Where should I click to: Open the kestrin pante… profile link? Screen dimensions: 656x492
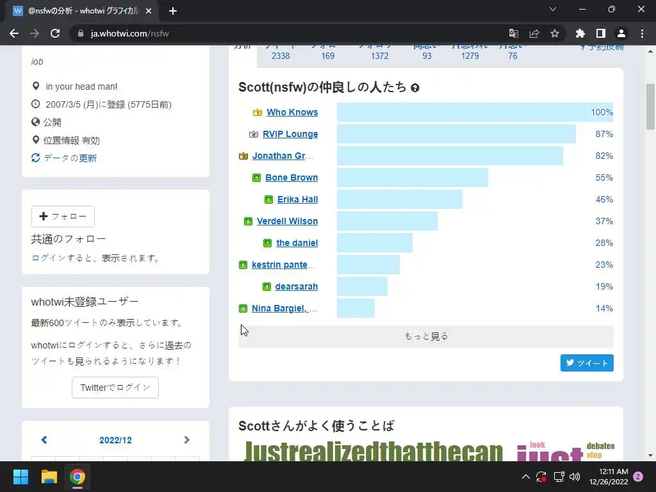283,265
